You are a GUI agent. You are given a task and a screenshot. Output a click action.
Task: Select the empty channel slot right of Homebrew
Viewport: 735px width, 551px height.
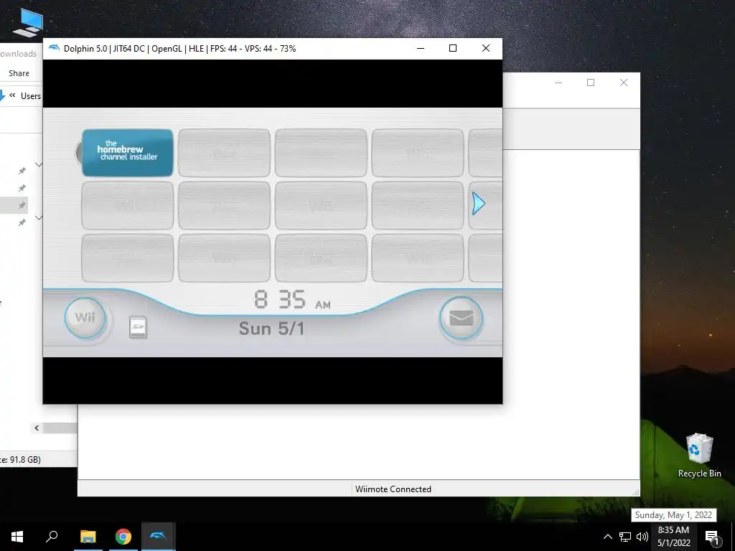click(x=224, y=153)
